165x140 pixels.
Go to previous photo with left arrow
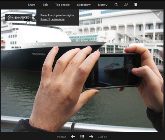pos(73,137)
